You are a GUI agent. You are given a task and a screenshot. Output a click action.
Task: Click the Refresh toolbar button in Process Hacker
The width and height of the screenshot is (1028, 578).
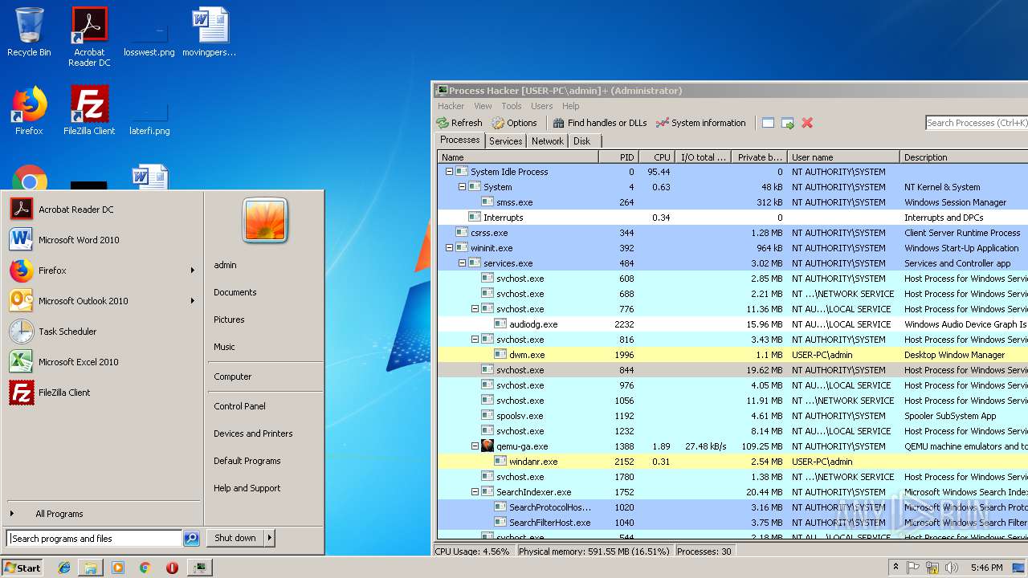[x=459, y=123]
